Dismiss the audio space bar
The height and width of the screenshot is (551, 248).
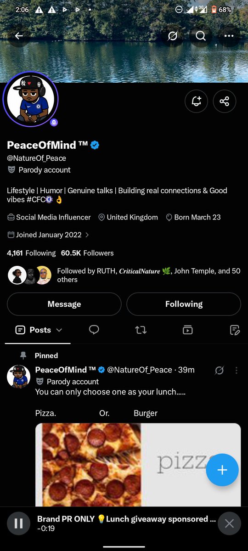pyautogui.click(x=229, y=523)
